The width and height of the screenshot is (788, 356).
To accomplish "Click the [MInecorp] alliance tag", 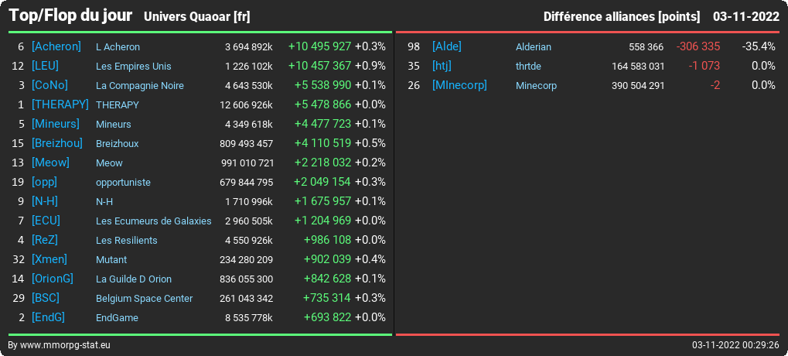I will coord(459,85).
